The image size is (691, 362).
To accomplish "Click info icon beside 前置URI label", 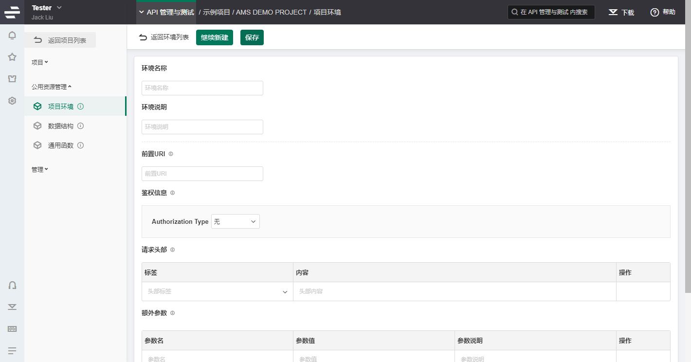I will 171,154.
